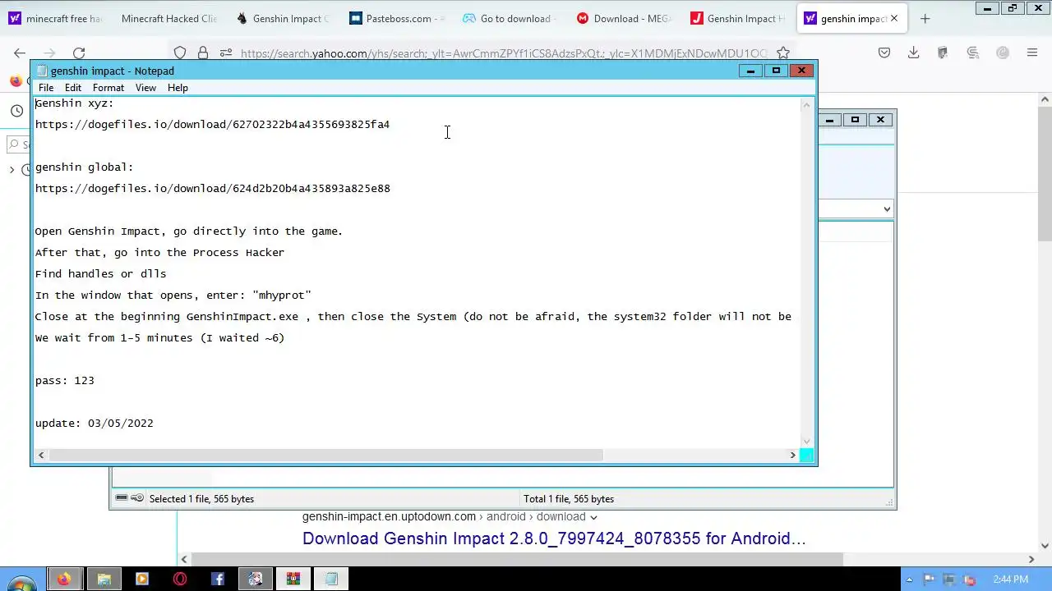The width and height of the screenshot is (1052, 591).
Task: Go back in Firefox
Action: click(20, 53)
